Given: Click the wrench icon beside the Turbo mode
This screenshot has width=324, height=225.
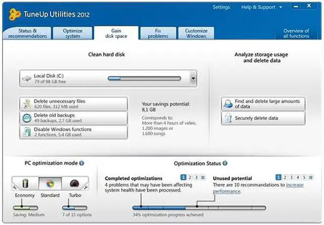Looking at the screenshot, I should coord(86,187).
